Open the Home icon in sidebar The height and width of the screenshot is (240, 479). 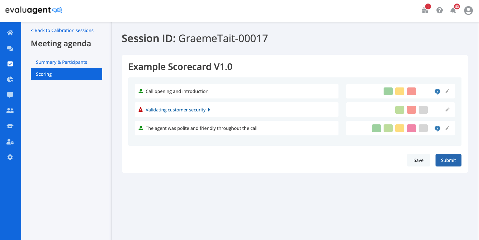[10, 33]
